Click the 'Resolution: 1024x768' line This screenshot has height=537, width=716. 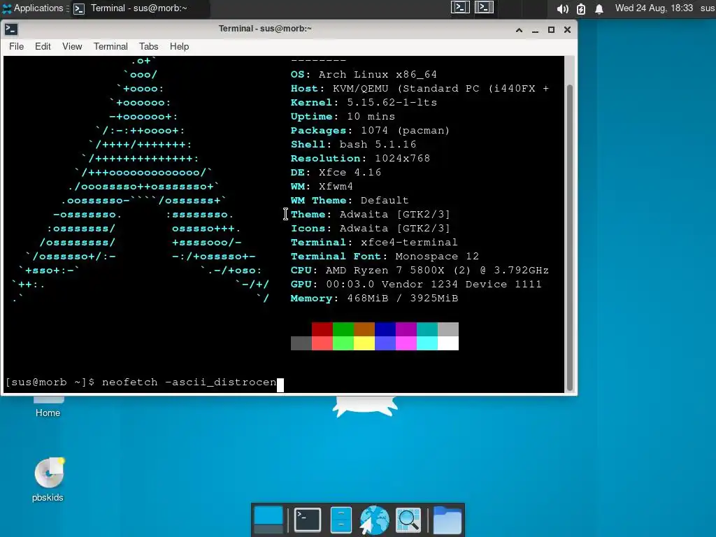[x=360, y=159]
